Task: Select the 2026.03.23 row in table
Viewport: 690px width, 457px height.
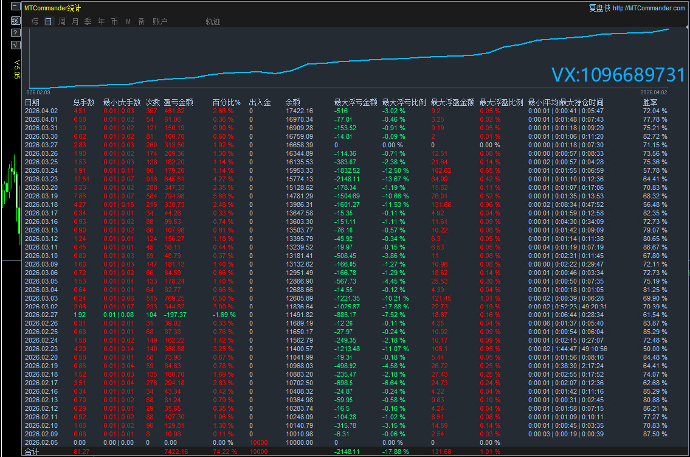Action: tap(41, 179)
